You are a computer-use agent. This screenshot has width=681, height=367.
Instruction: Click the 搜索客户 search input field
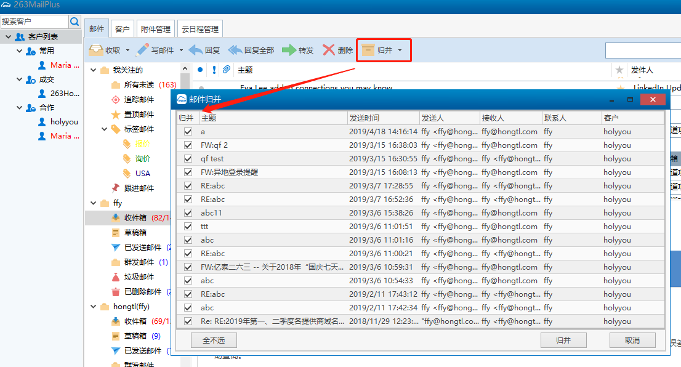click(x=34, y=22)
